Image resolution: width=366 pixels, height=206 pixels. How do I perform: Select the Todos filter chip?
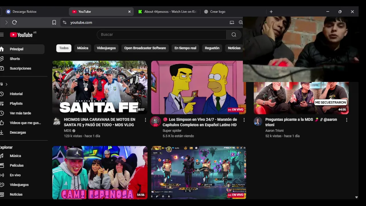pyautogui.click(x=64, y=48)
